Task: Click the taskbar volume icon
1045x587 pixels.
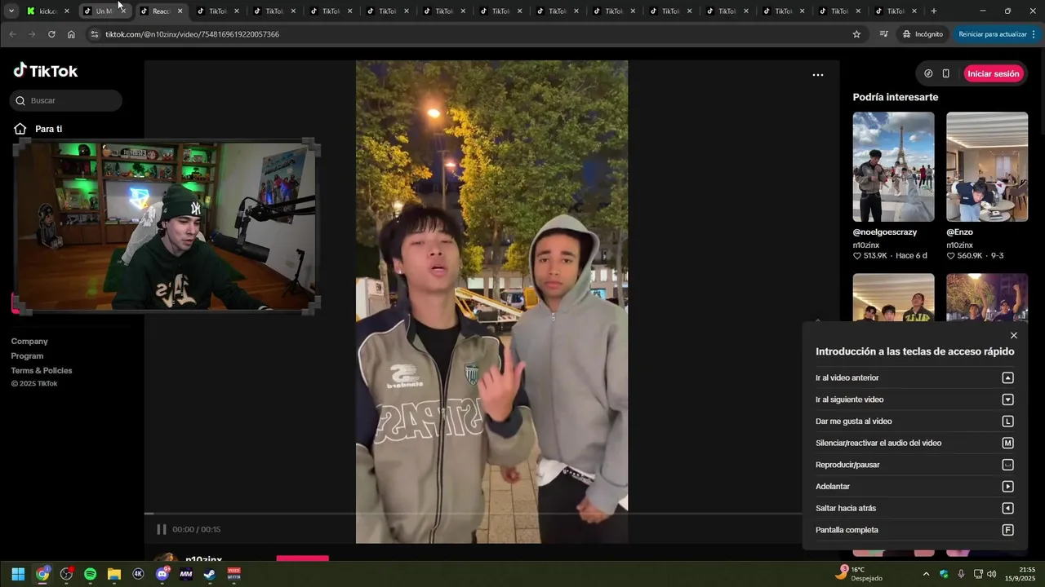Action: click(x=991, y=574)
